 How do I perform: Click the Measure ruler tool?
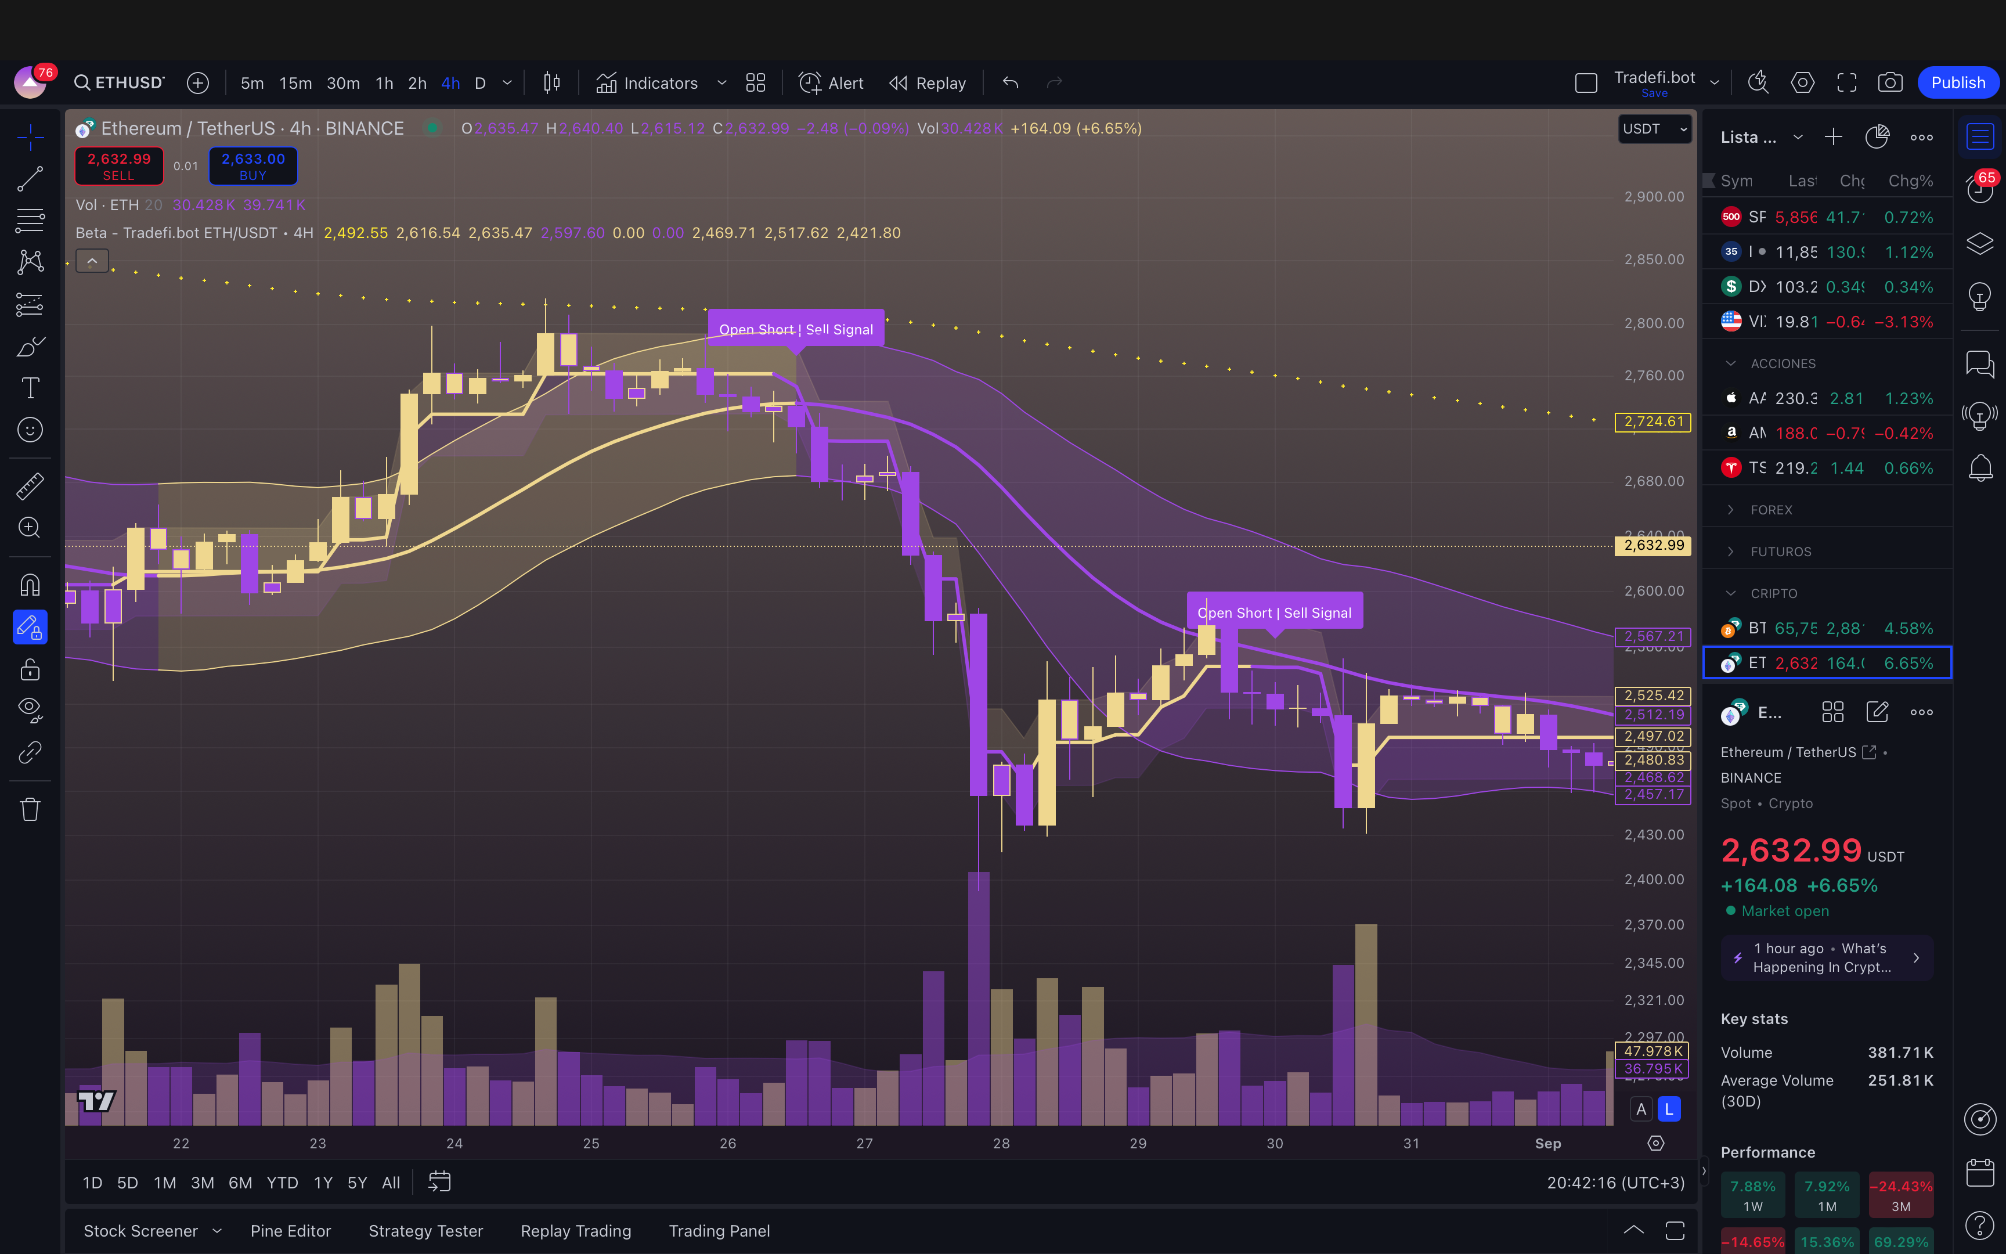click(30, 486)
